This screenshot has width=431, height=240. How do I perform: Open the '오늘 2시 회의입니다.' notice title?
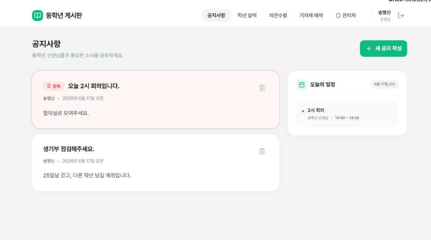click(93, 86)
